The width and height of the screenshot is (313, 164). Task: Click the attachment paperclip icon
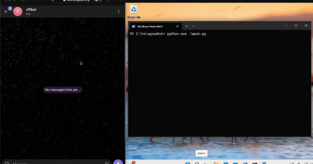(106, 163)
